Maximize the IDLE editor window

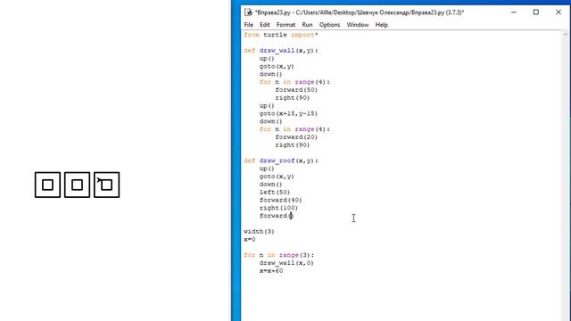coord(535,12)
